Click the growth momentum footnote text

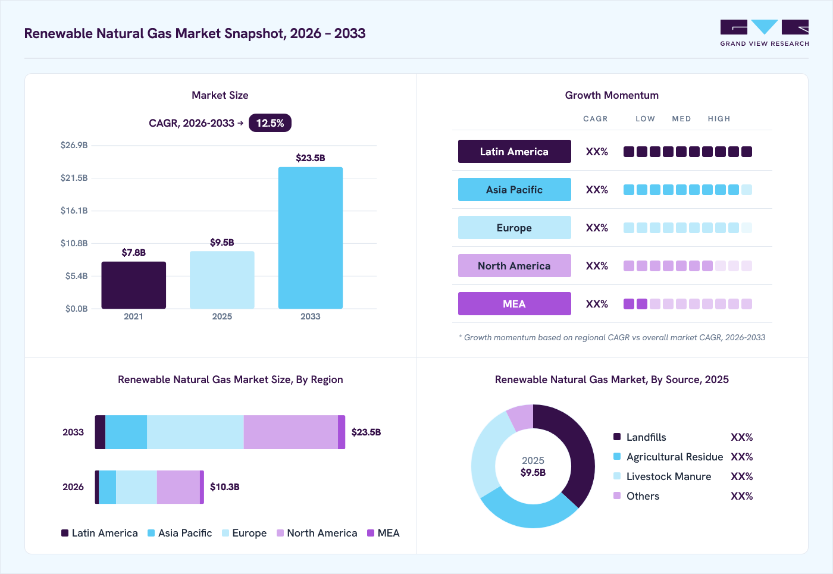coord(612,337)
